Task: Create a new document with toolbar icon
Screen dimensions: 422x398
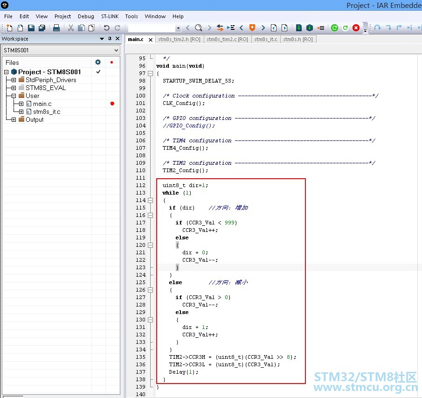Action: pyautogui.click(x=9, y=28)
